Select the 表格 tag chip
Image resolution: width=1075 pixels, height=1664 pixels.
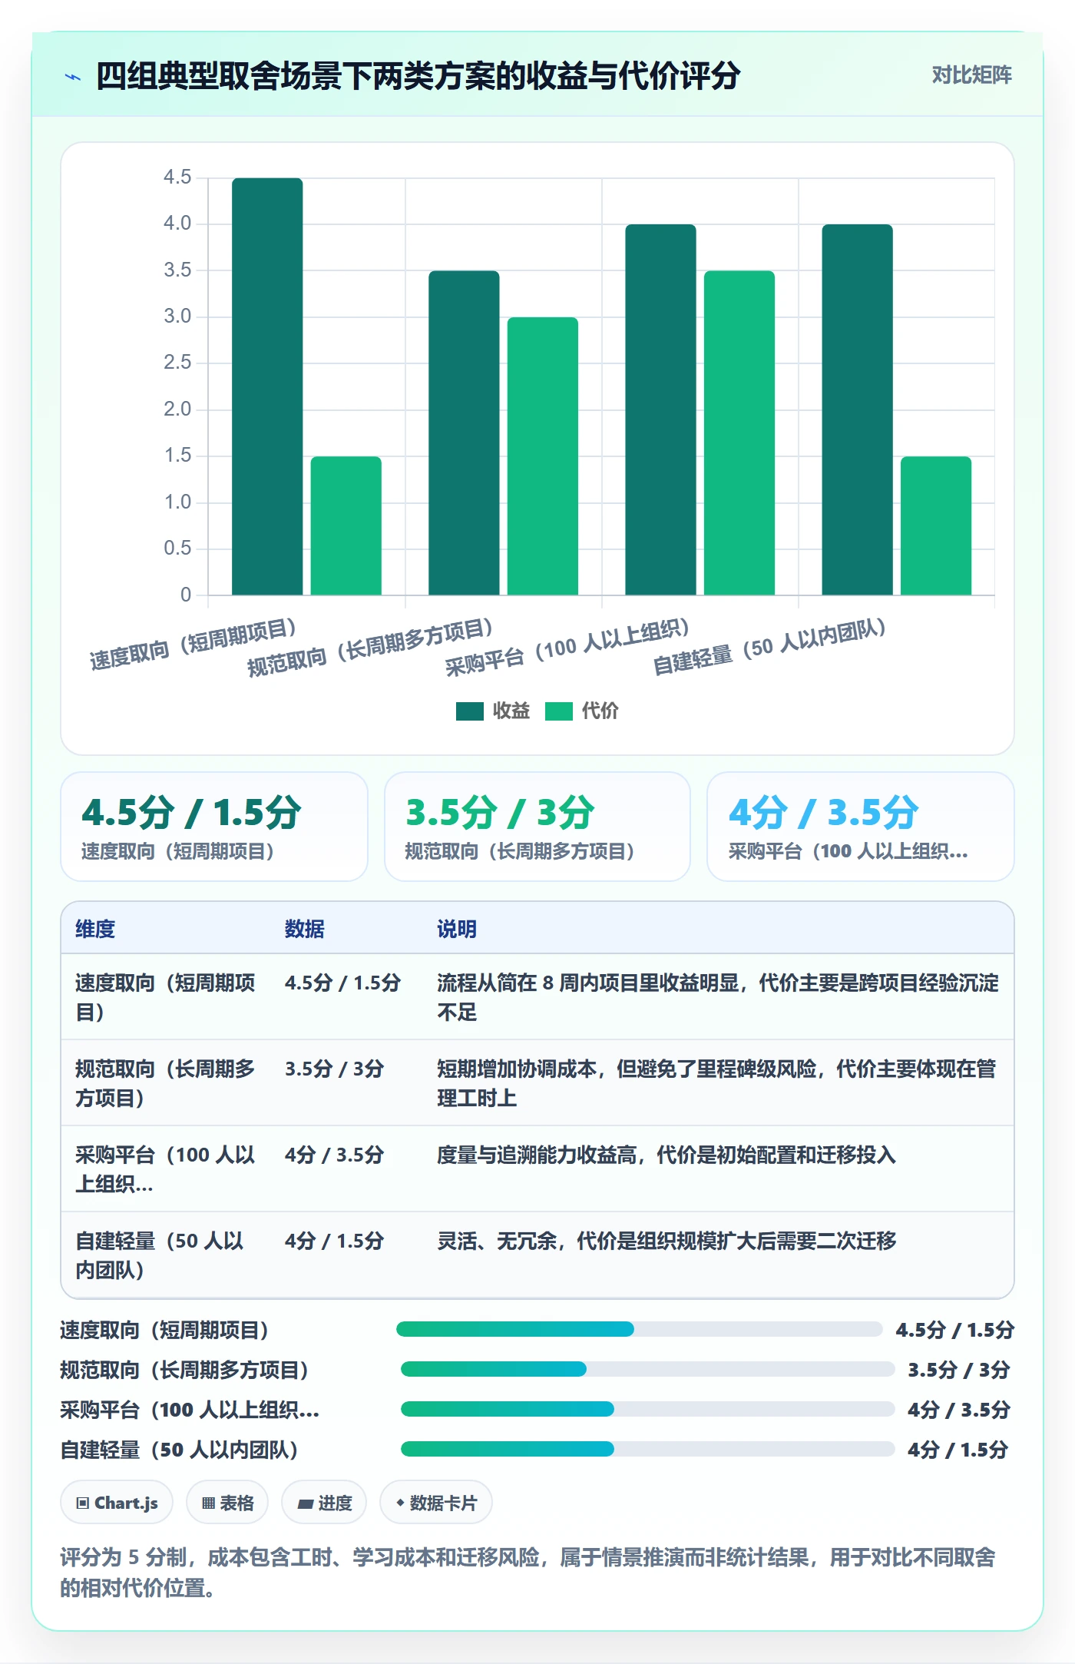point(227,1503)
